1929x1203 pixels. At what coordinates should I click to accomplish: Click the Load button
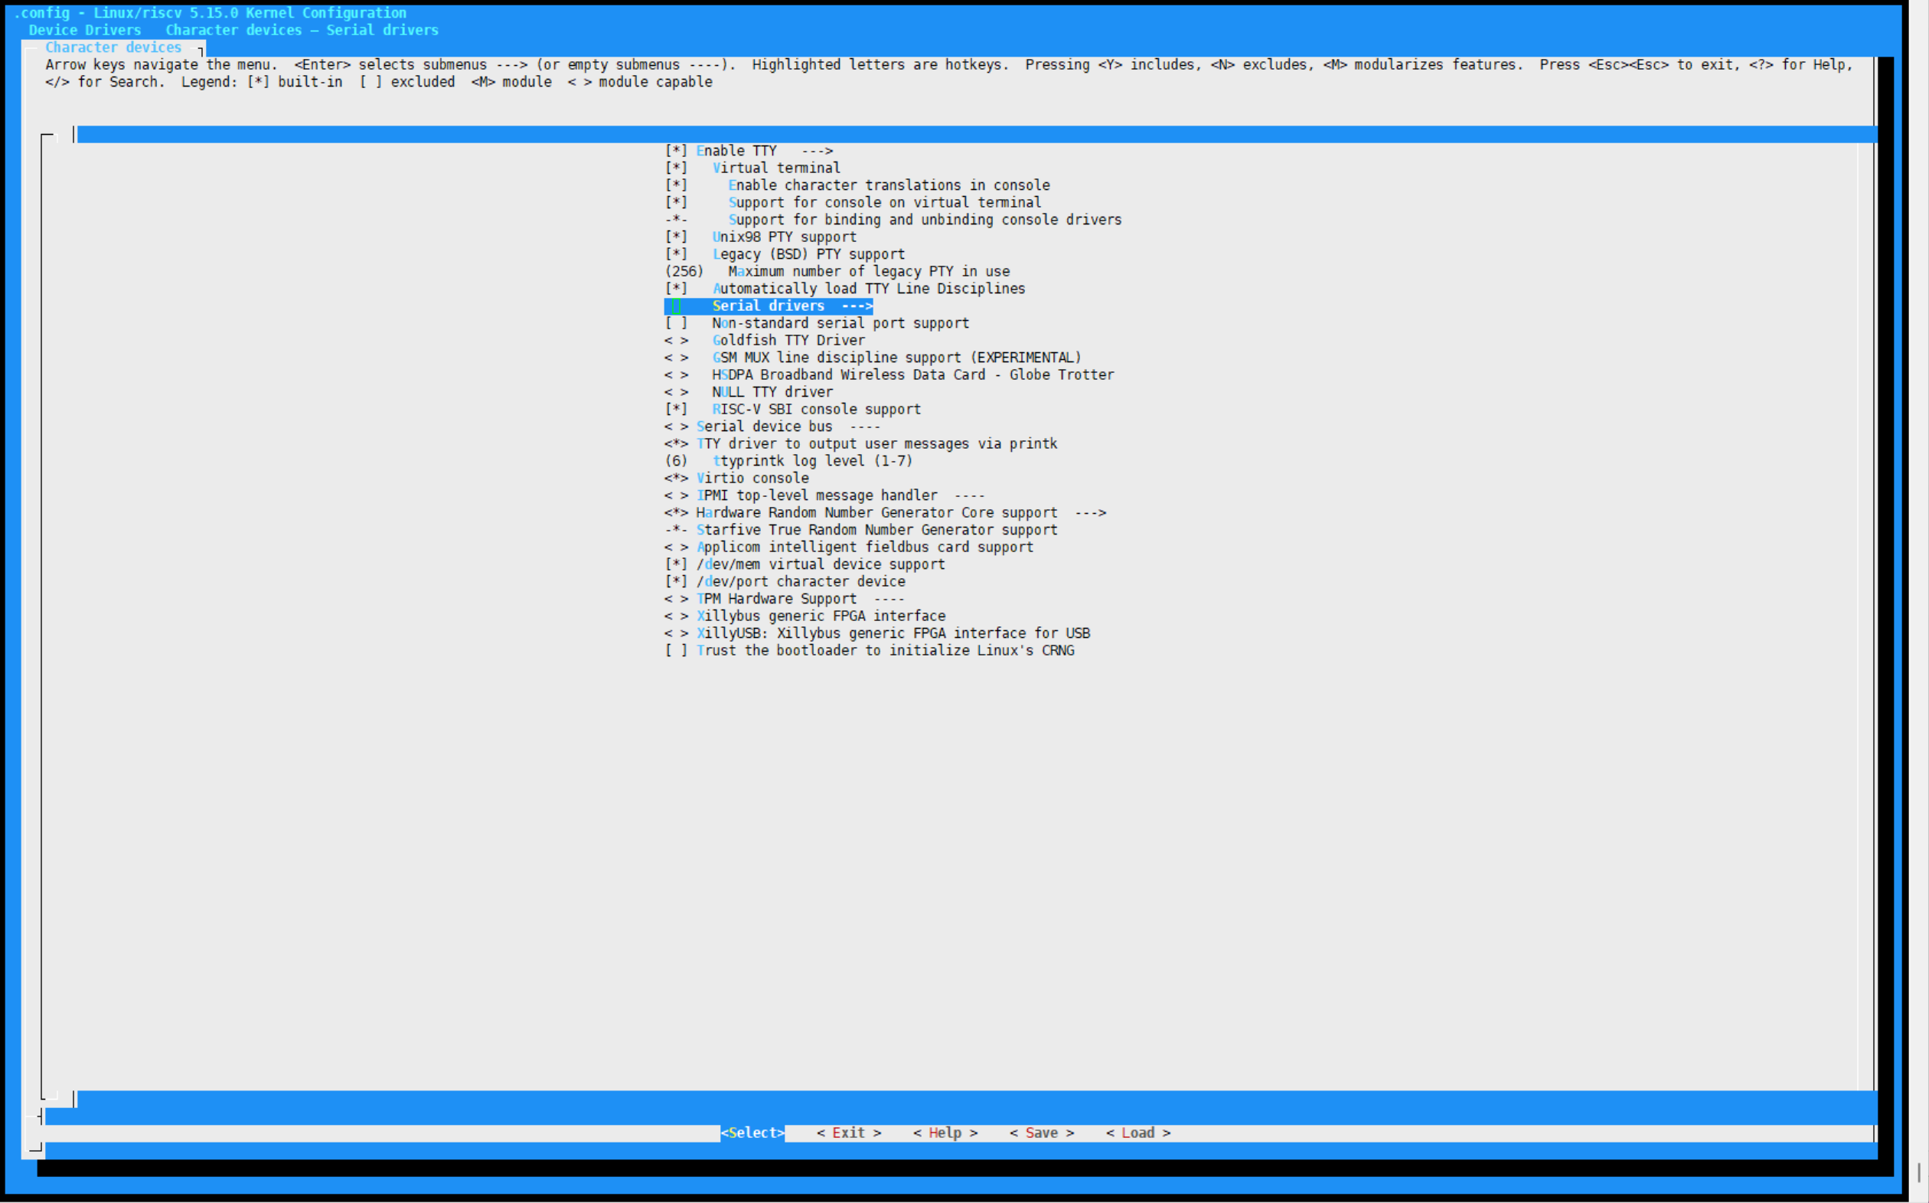tap(1137, 1133)
